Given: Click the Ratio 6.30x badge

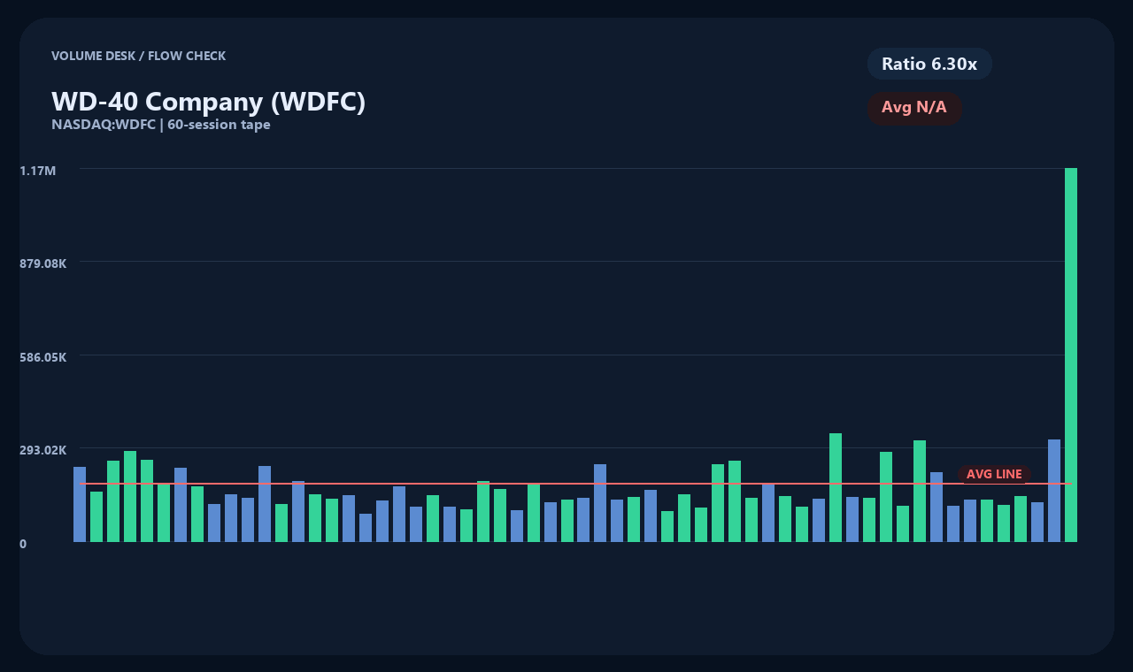Looking at the screenshot, I should point(929,64).
